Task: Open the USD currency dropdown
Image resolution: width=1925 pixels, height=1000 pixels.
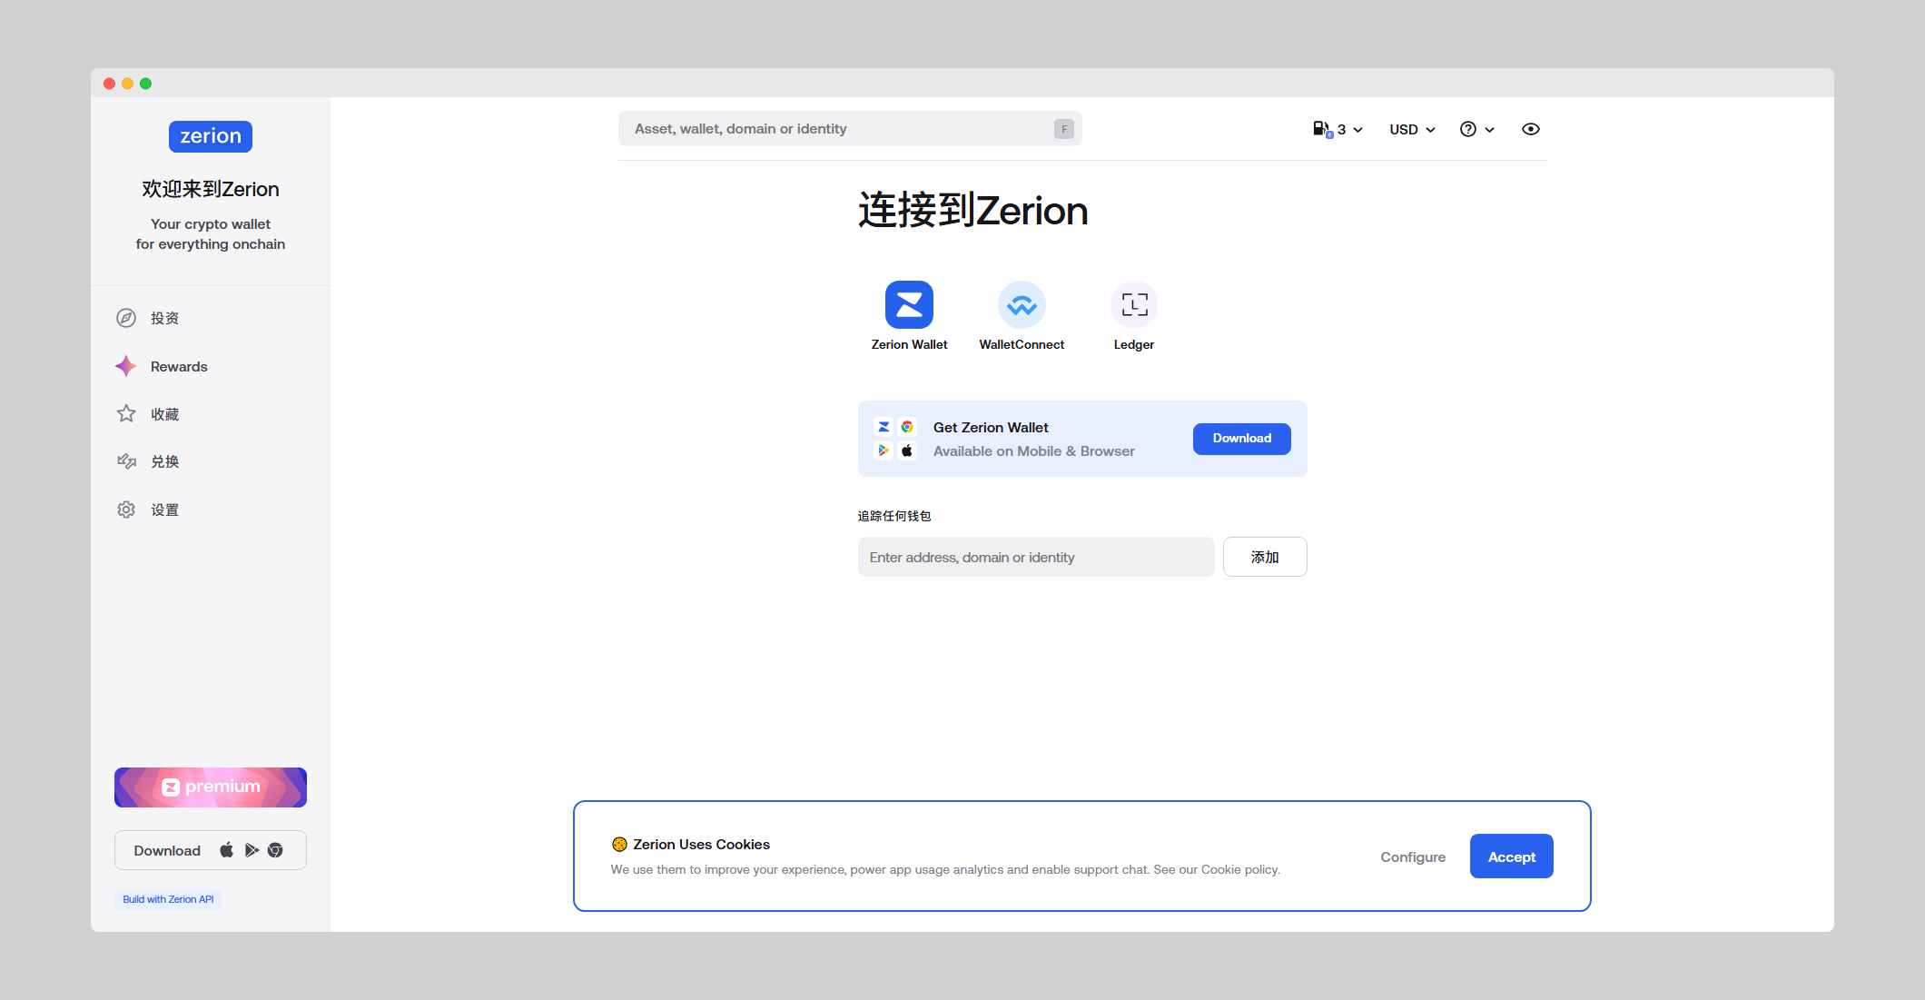Action: coord(1412,129)
